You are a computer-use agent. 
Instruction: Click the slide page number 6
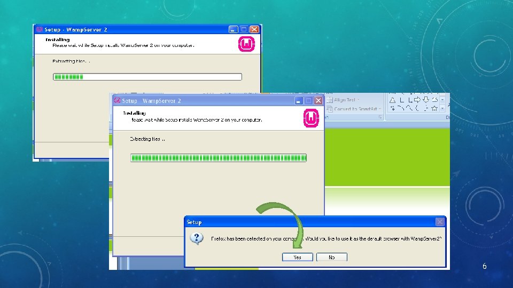pyautogui.click(x=485, y=266)
